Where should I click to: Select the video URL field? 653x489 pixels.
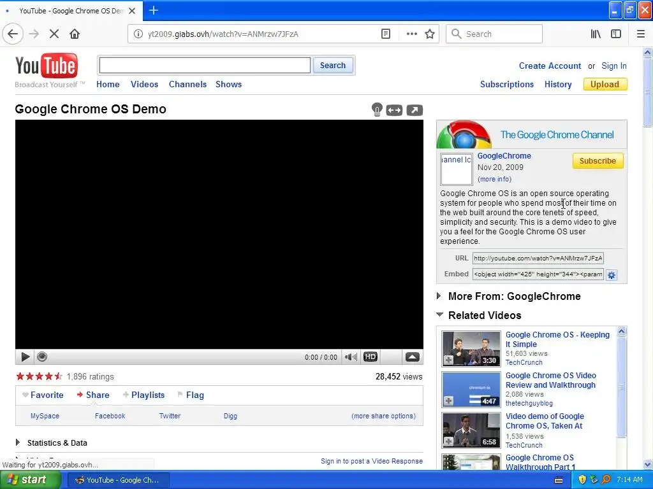[538, 259]
